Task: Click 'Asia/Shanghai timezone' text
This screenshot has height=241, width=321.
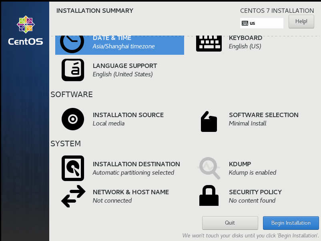Action: click(x=124, y=46)
